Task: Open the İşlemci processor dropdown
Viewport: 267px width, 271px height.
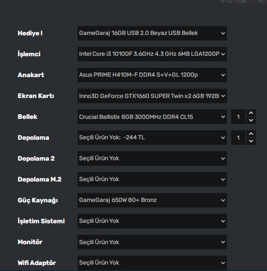Action: point(152,54)
